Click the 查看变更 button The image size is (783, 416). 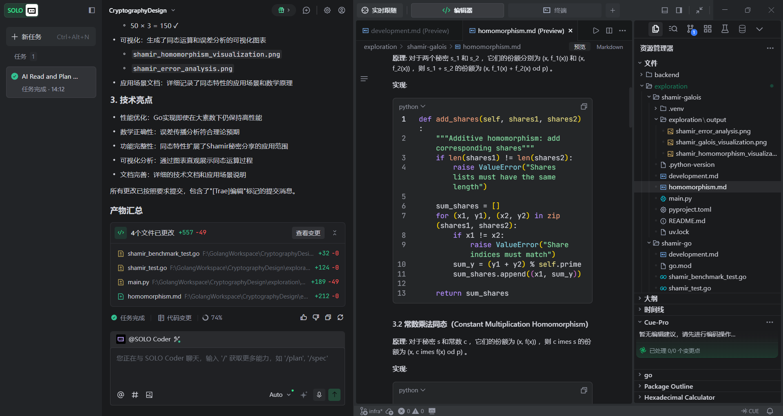click(x=308, y=233)
